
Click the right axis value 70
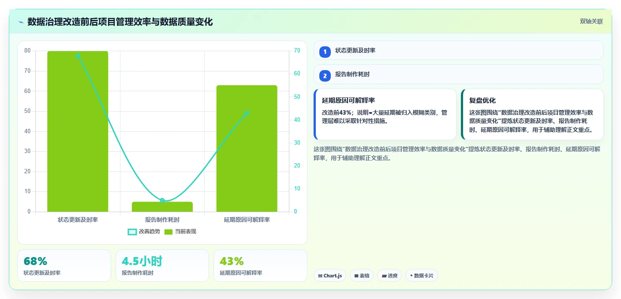click(297, 51)
